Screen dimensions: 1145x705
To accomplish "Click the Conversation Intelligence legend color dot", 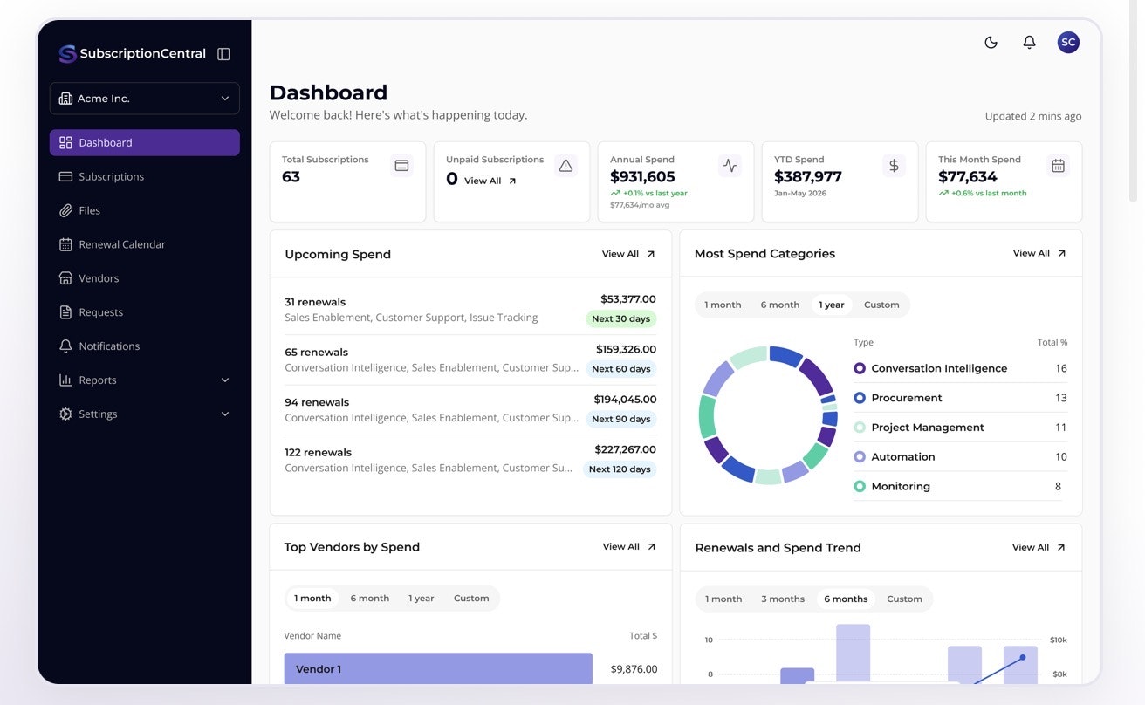I will [860, 368].
